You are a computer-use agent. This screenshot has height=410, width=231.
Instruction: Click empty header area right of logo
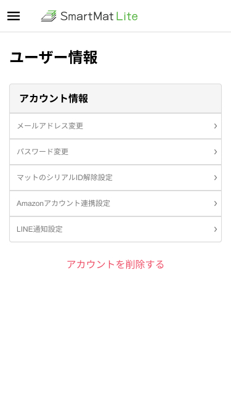tap(184, 16)
